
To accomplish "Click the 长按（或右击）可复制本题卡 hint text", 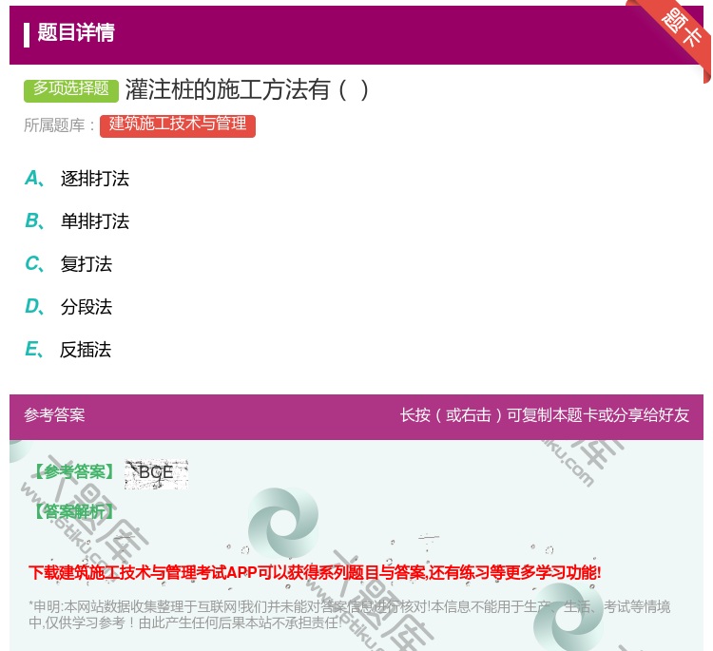I will [x=545, y=415].
